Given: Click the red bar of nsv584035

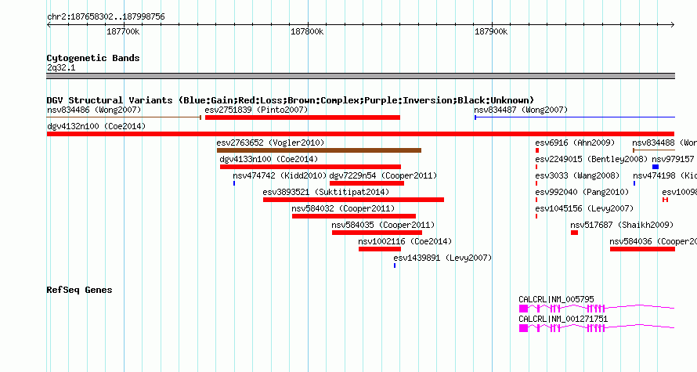Looking at the screenshot, I should point(377,233).
